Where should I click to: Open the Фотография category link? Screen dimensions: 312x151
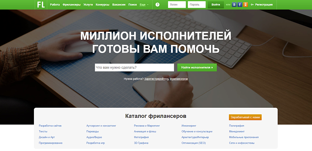coord(141,137)
